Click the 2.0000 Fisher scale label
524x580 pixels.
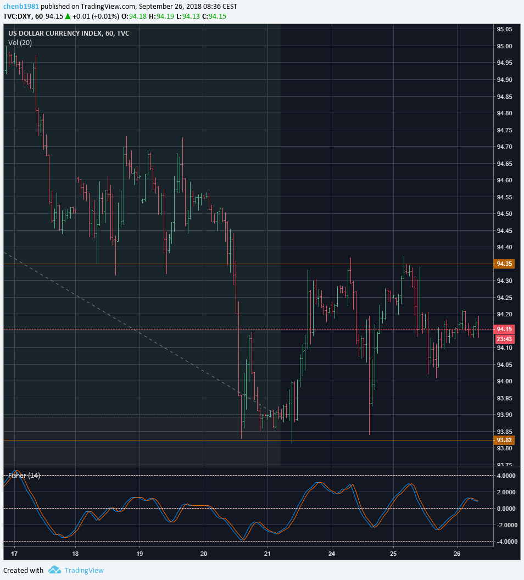click(x=506, y=492)
